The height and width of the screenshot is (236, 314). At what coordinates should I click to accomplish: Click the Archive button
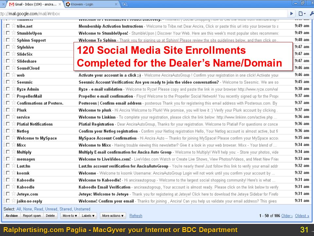12,216
